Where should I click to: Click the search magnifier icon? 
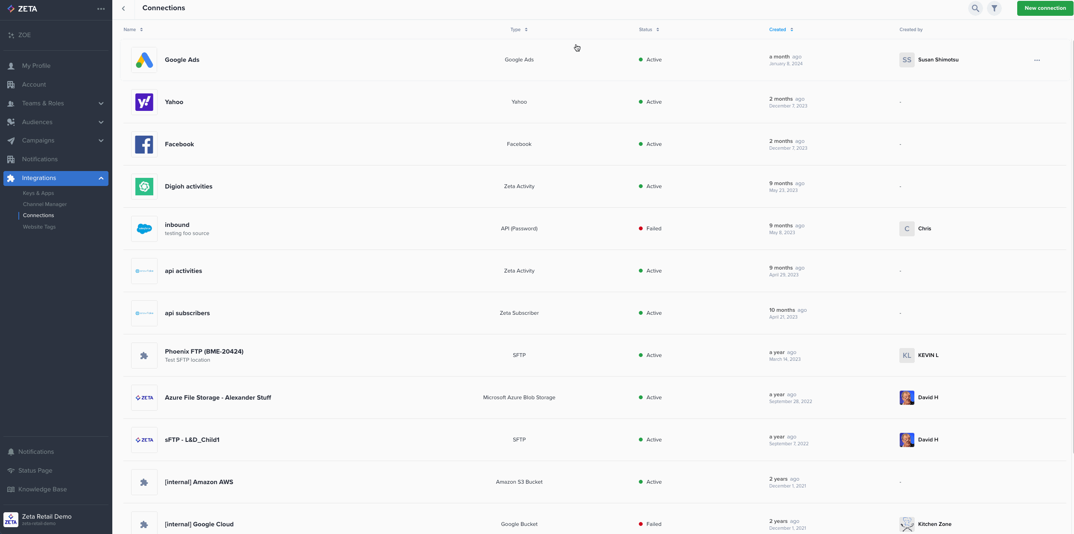(x=975, y=8)
